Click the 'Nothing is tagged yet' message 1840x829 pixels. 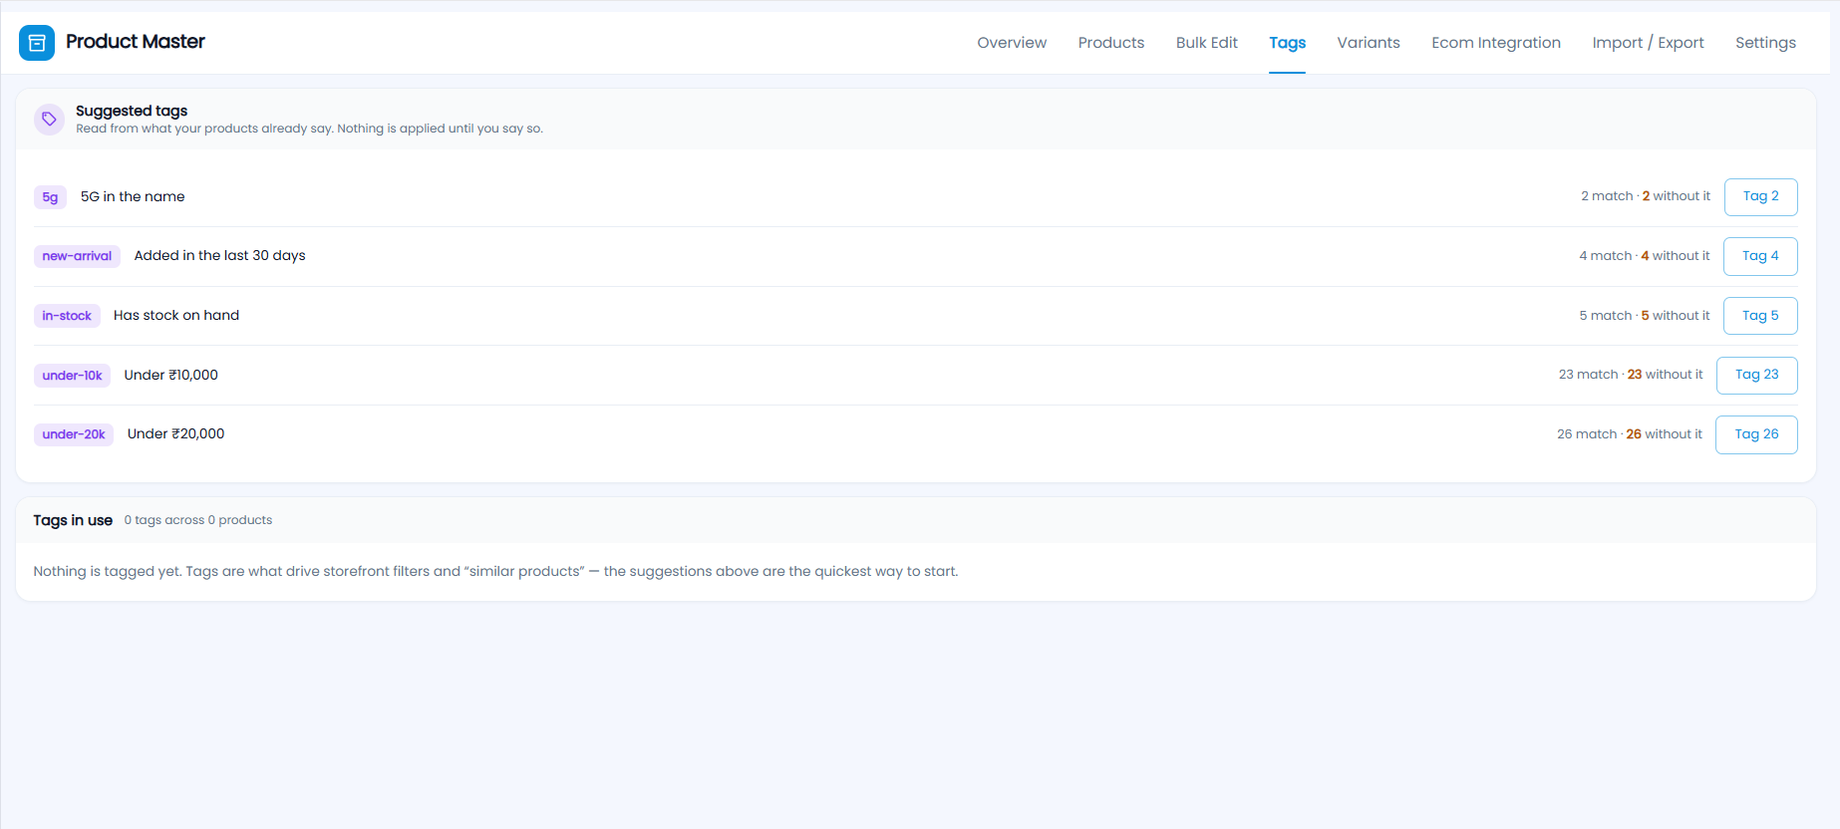tap(495, 571)
